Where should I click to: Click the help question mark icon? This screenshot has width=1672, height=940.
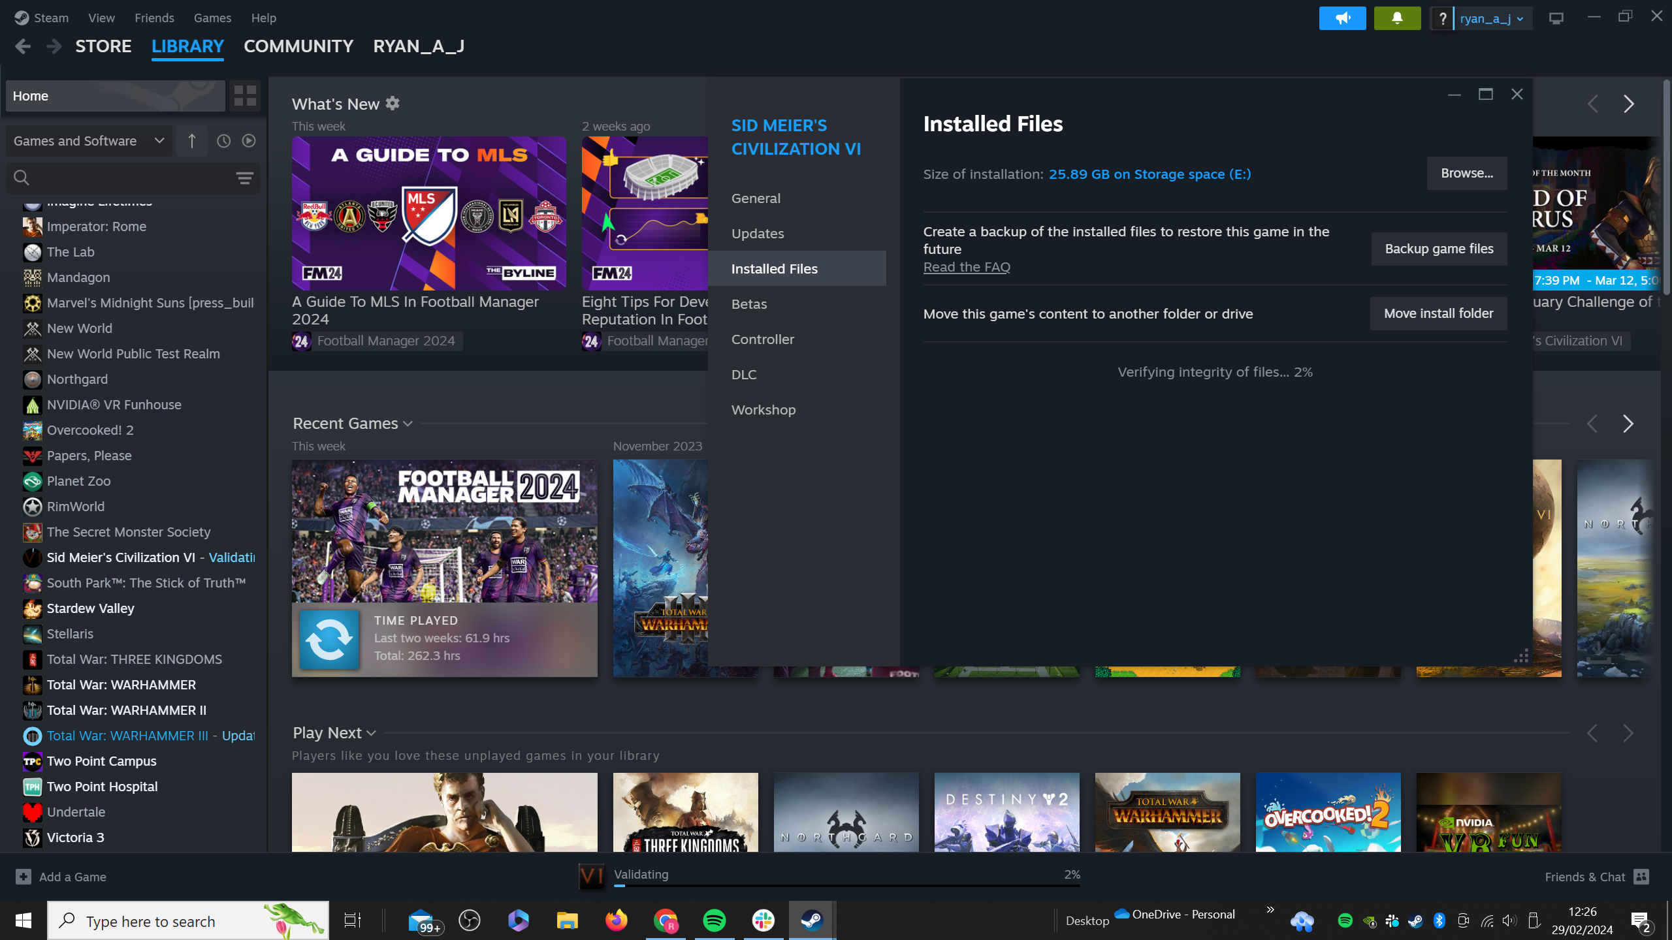(1442, 18)
